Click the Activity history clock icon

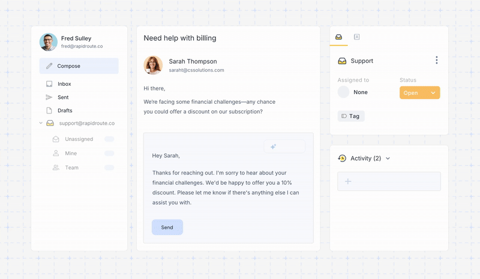pyautogui.click(x=342, y=158)
